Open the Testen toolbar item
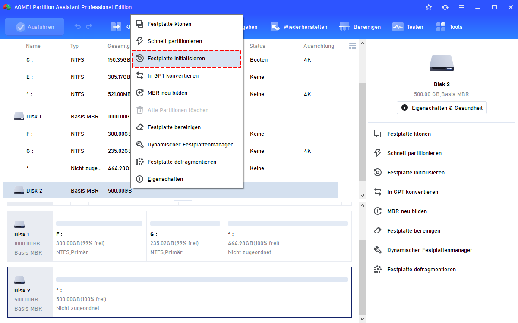 [407, 27]
